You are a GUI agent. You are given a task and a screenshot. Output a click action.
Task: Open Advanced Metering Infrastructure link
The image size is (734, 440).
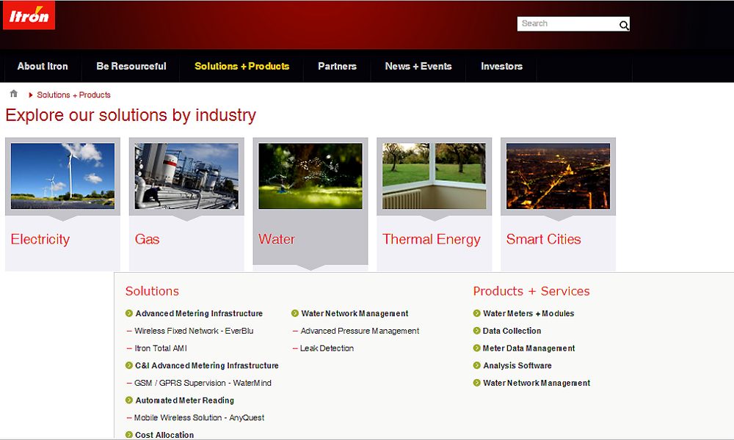click(199, 313)
